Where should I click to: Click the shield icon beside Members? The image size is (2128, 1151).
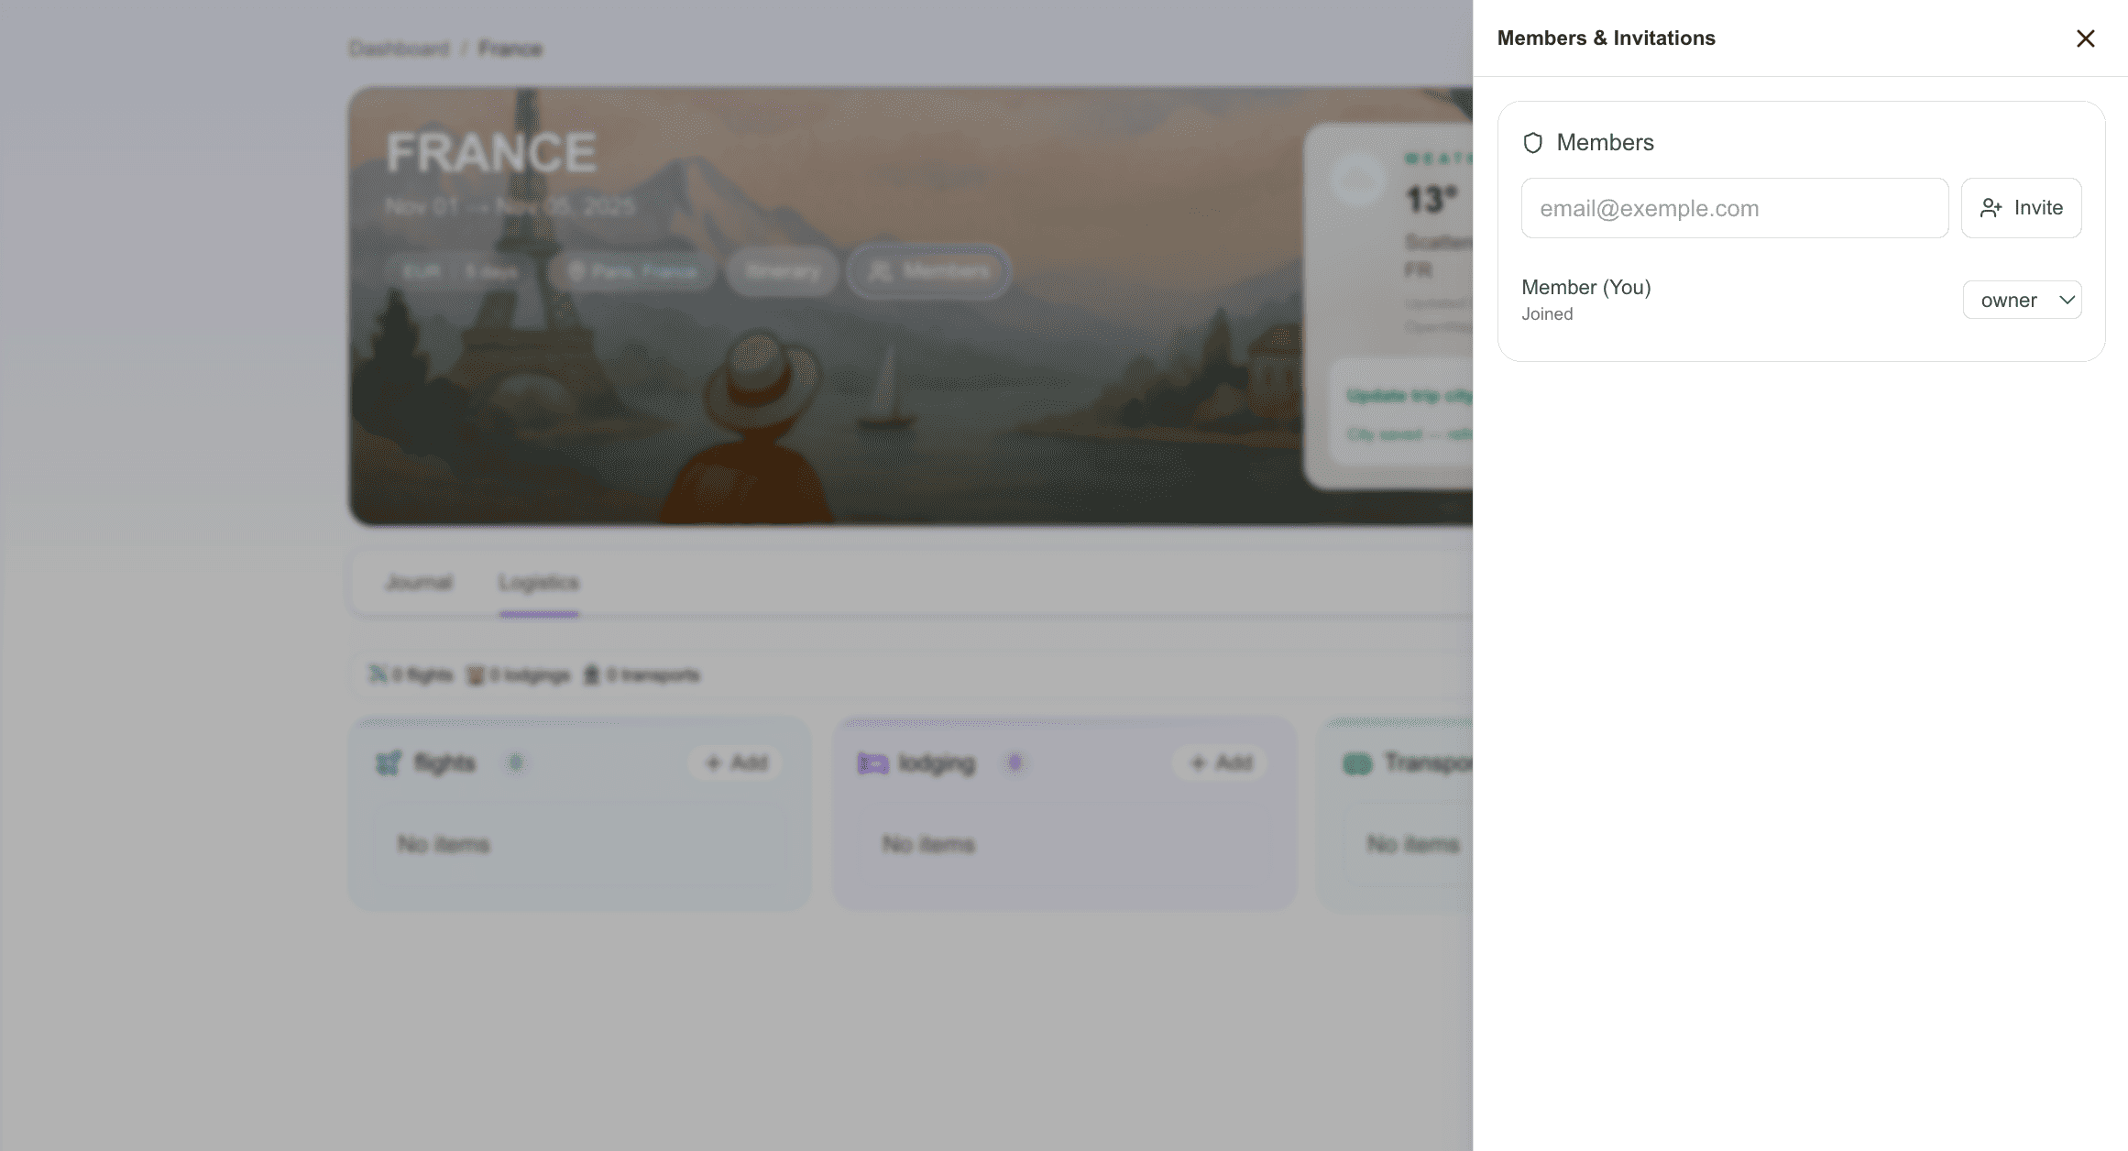click(x=1532, y=143)
